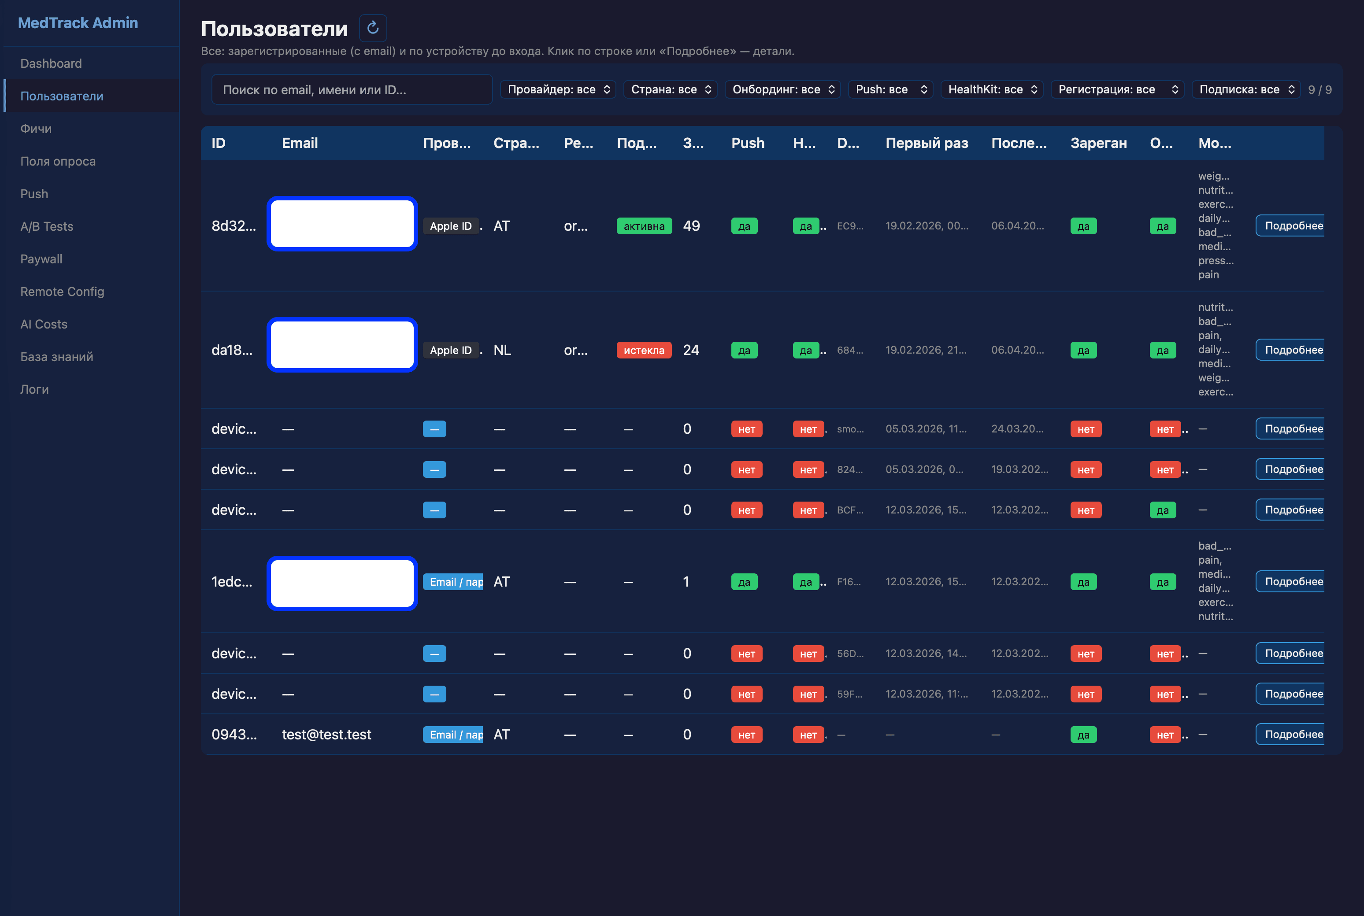
Task: Click the активна subscription badge
Action: pyautogui.click(x=643, y=225)
